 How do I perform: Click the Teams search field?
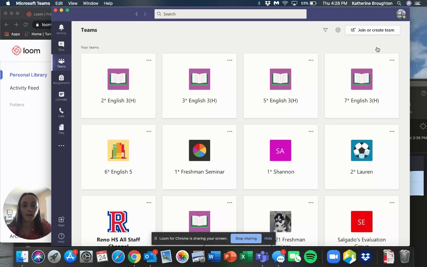[x=231, y=14]
